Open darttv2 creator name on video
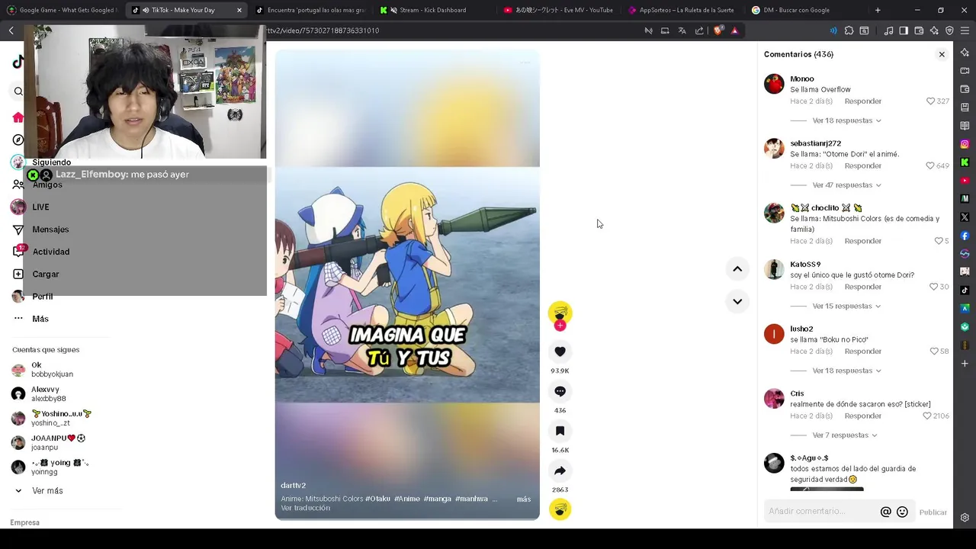The height and width of the screenshot is (549, 976). 293,485
